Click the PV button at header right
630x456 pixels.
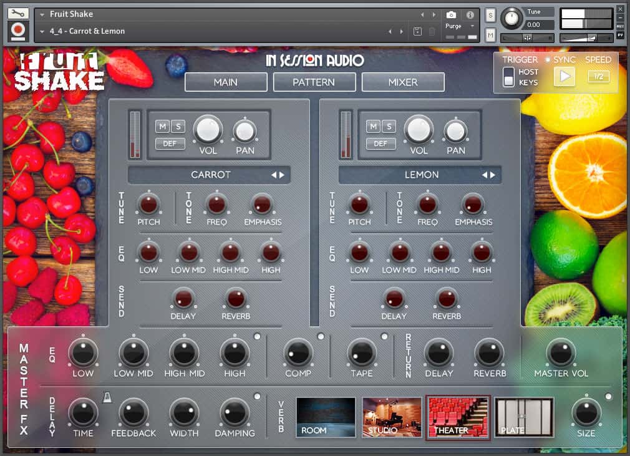point(621,36)
